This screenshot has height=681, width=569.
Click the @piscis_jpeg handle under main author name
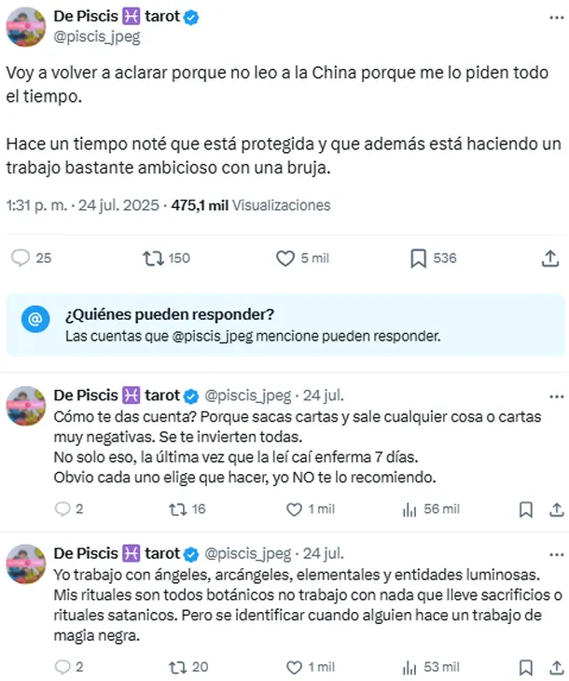[x=97, y=37]
